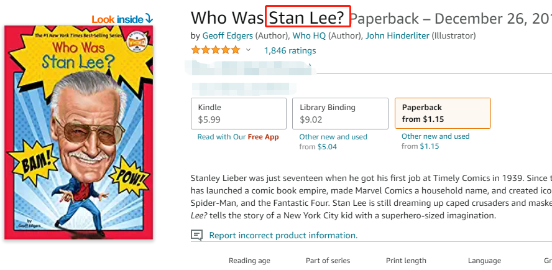Open the 1,846 ratings link
The height and width of the screenshot is (270, 552).
point(290,50)
